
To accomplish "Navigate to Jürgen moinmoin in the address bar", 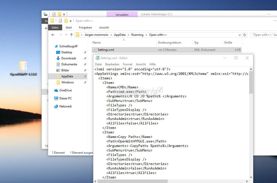I will 96,35.
